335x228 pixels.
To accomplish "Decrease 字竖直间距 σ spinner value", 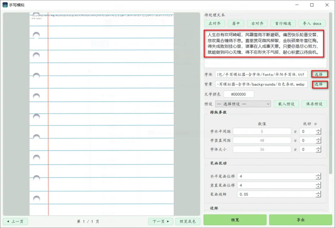I will pos(318,142).
